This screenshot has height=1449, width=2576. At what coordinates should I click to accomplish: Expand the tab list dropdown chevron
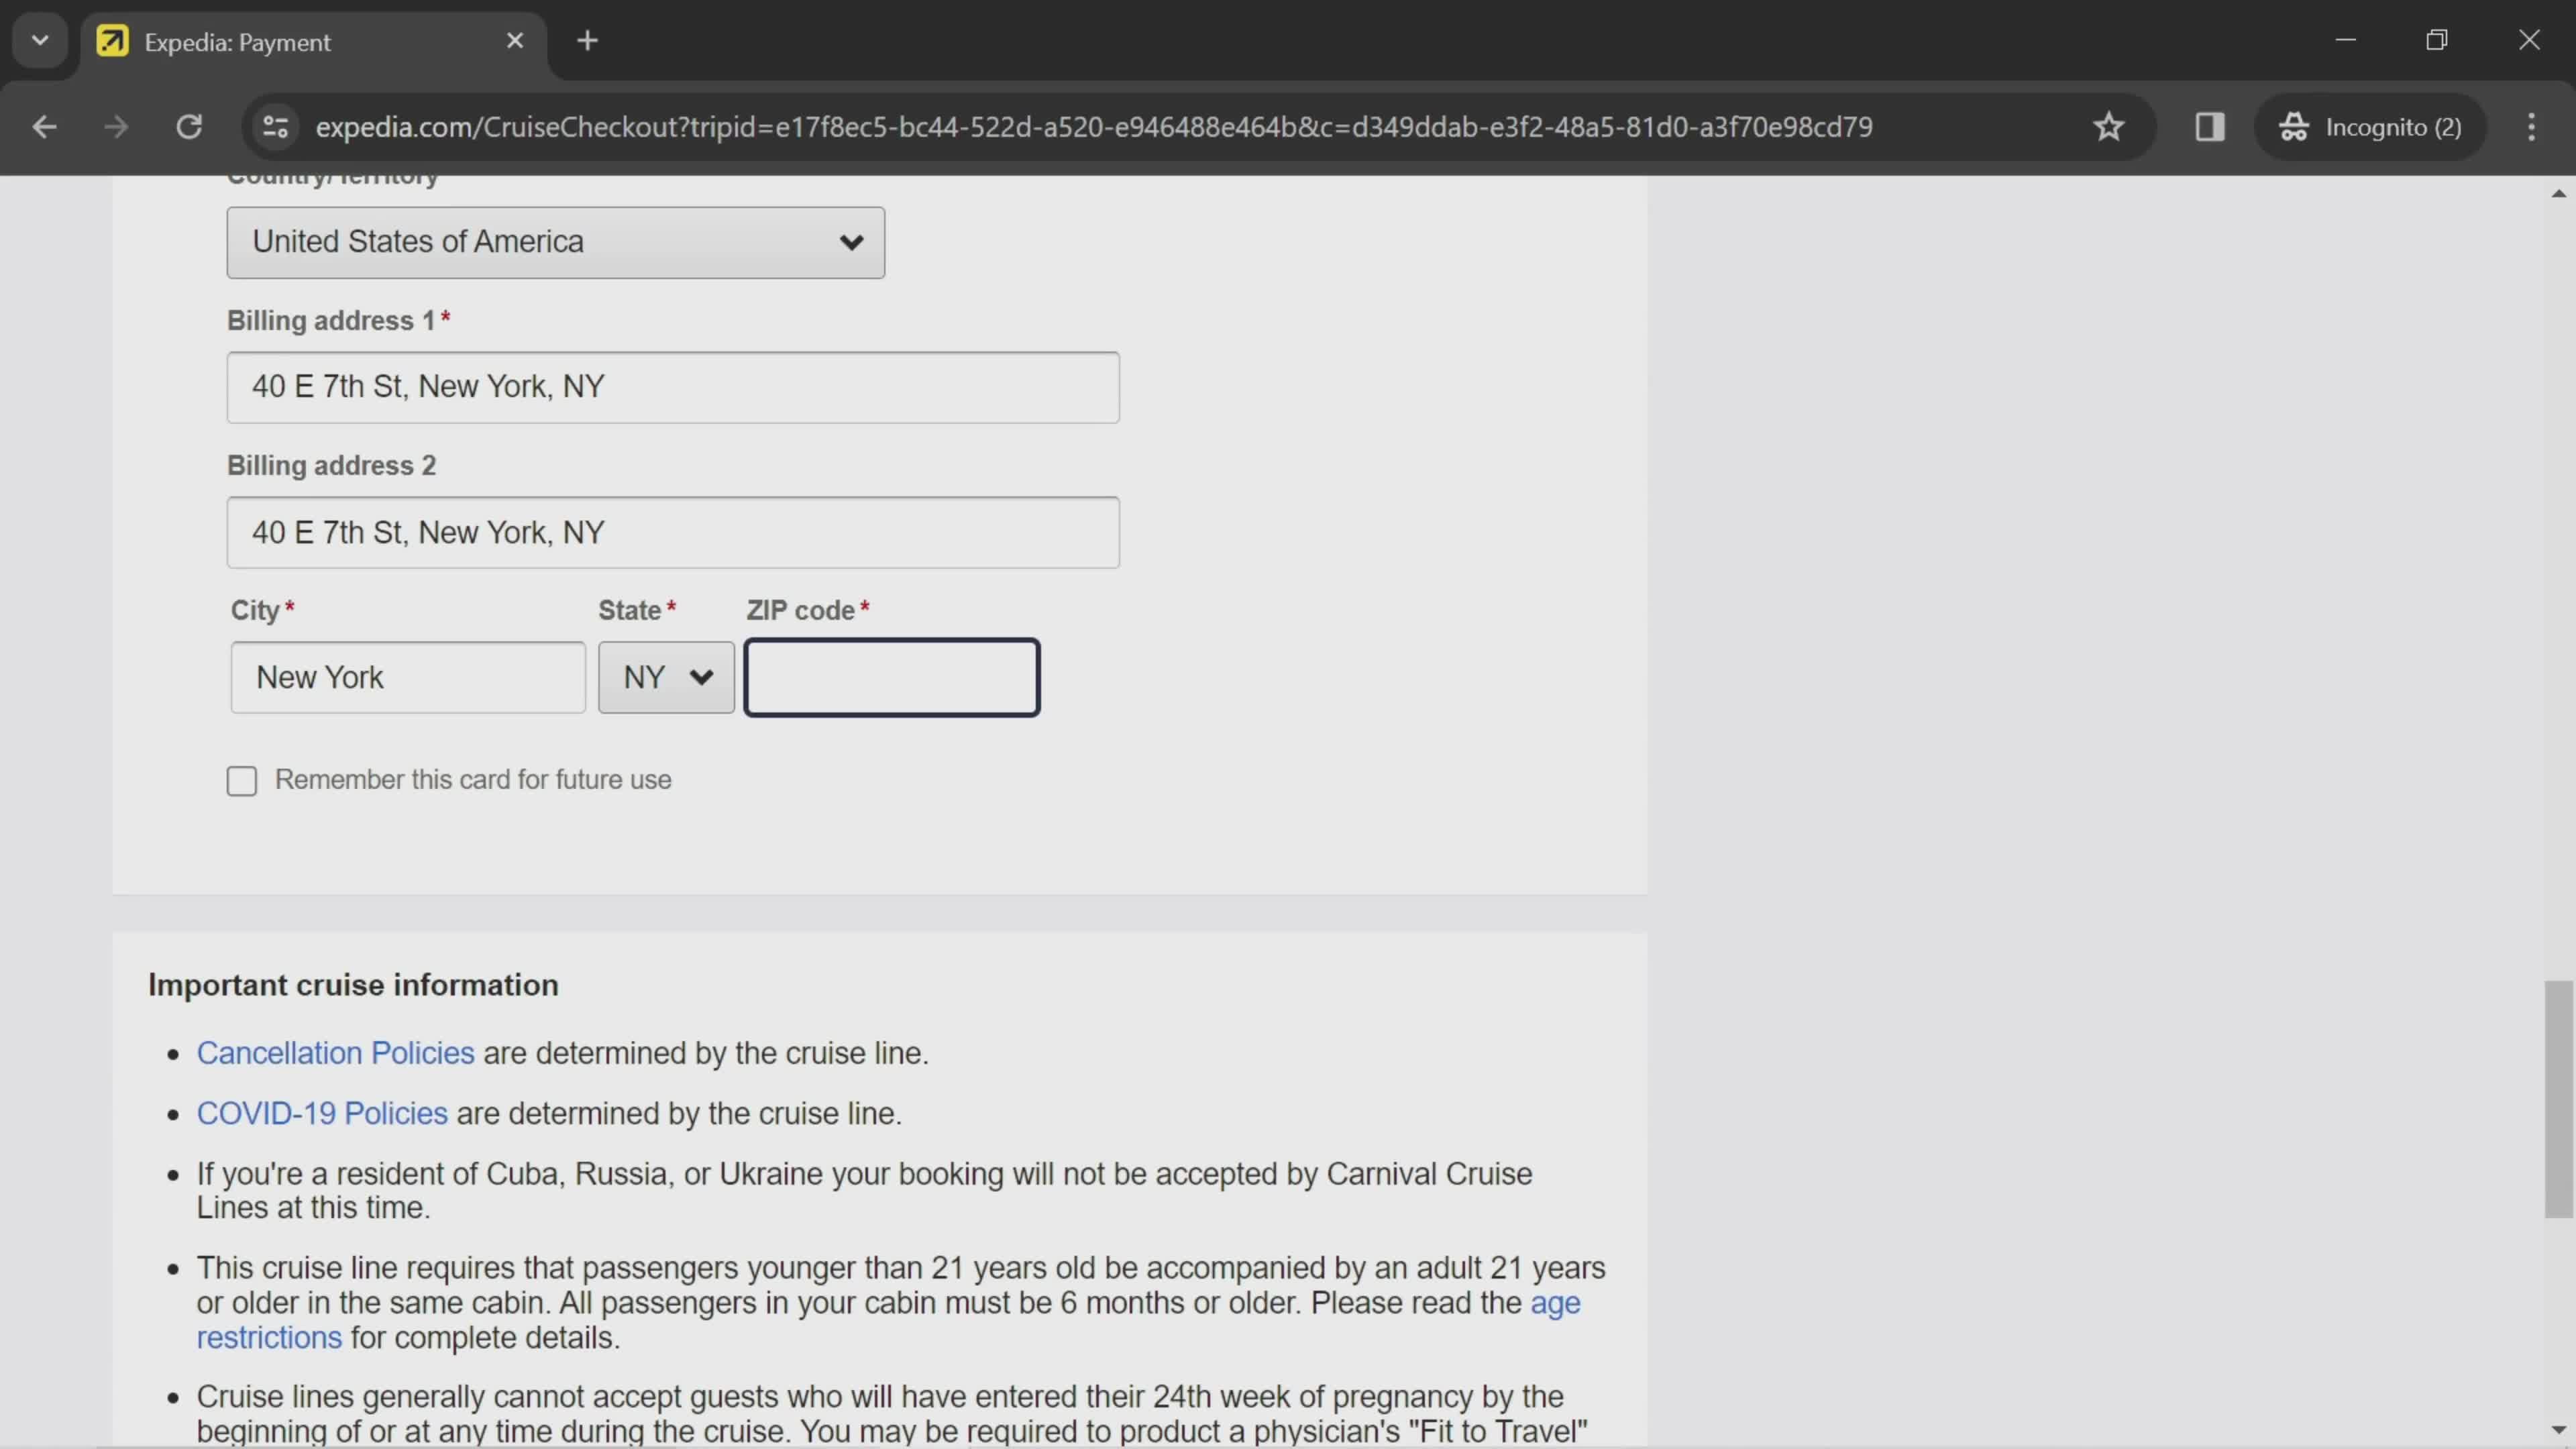tap(39, 39)
